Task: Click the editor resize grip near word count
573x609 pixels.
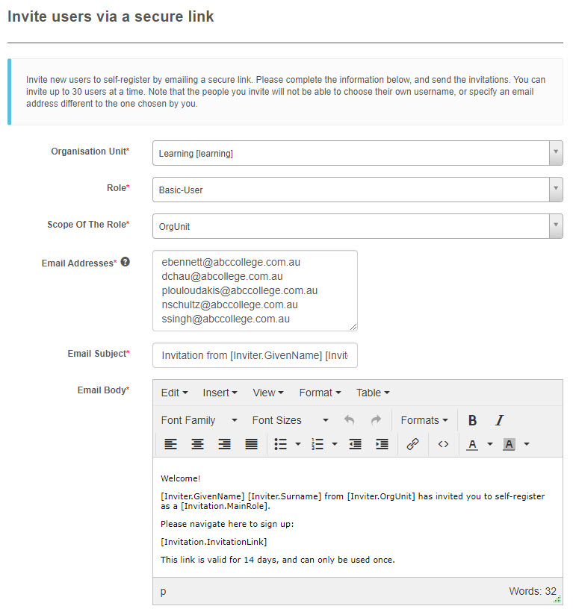Action: 557,599
